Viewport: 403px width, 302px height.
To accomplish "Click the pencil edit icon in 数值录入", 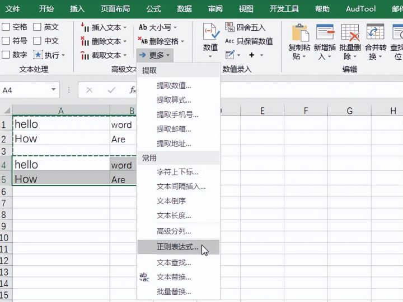I will coord(230,55).
